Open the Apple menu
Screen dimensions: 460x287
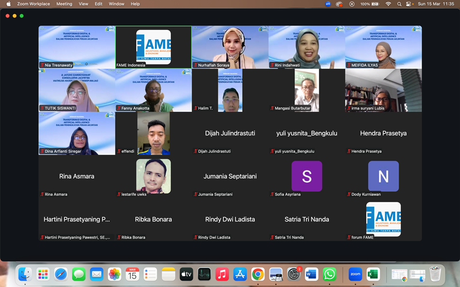pyautogui.click(x=8, y=4)
